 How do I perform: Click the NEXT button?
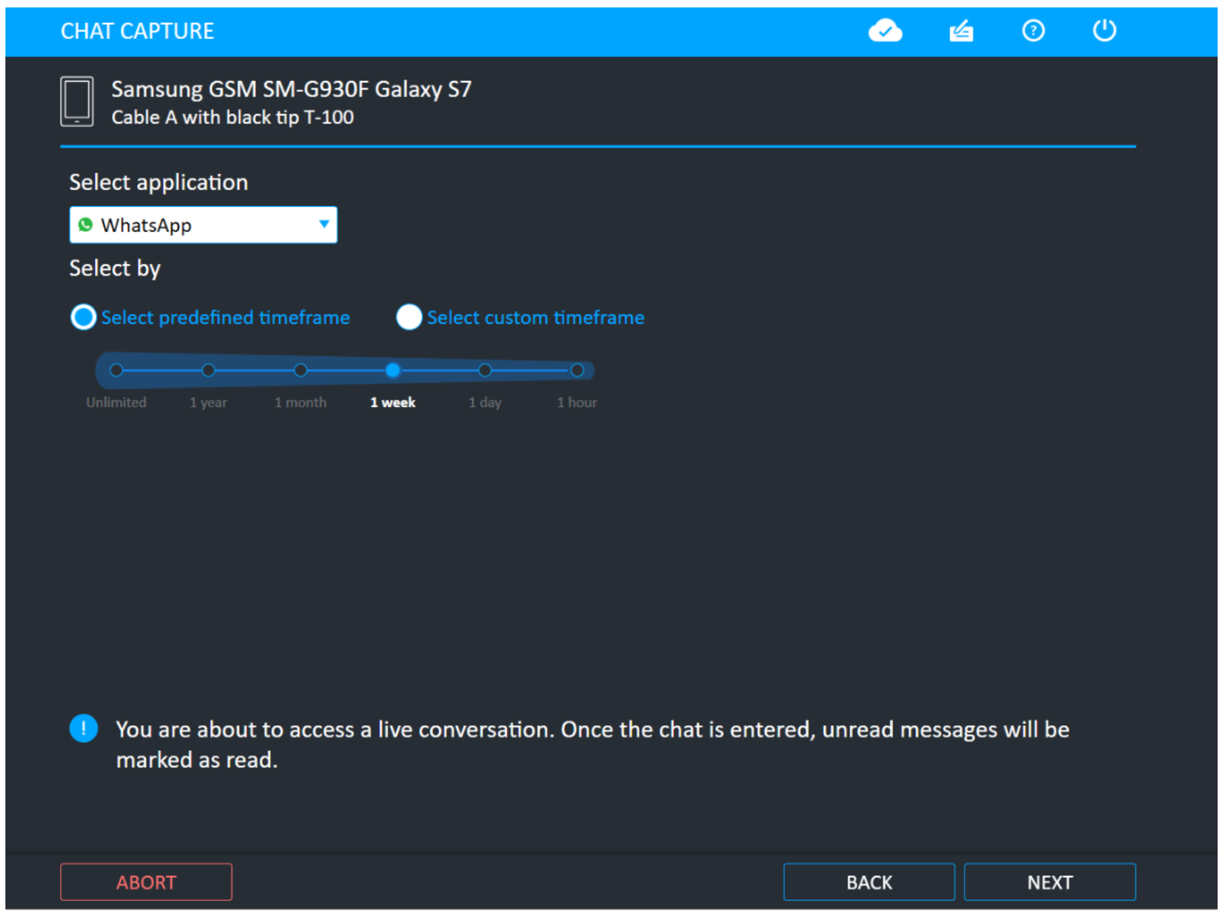click(1050, 882)
